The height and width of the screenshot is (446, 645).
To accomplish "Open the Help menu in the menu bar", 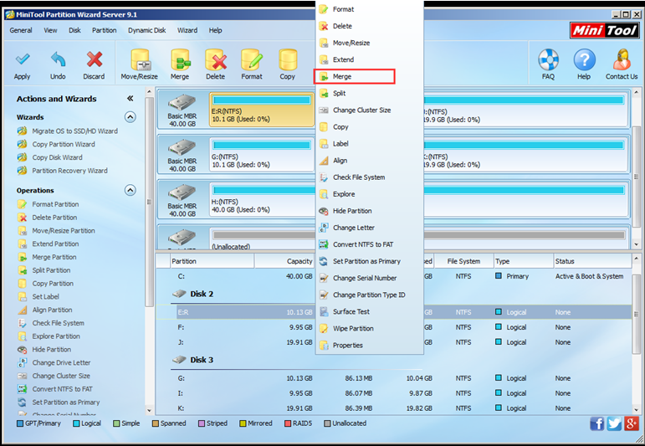I will (x=215, y=30).
